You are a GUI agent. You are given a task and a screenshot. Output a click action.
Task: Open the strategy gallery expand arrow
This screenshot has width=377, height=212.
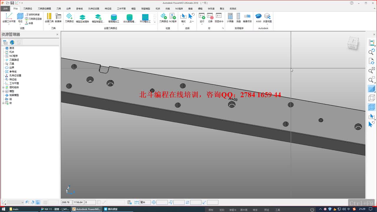pyautogui.click(x=155, y=22)
